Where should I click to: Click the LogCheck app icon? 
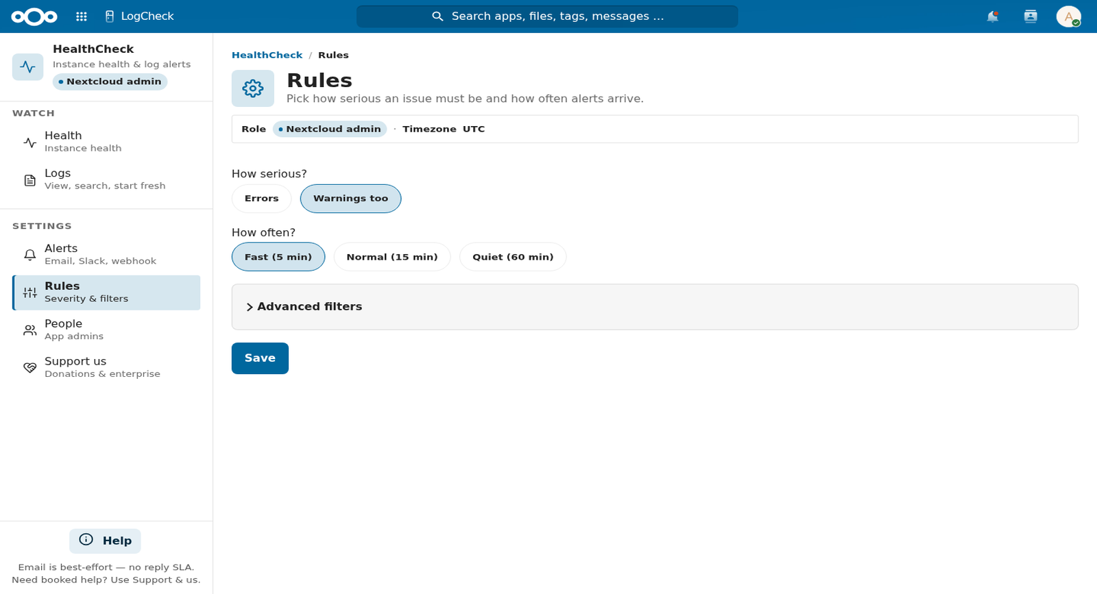click(110, 16)
